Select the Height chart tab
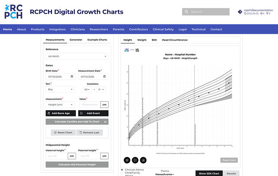Image resolution: width=278 pixels, height=176 pixels. coord(128,40)
